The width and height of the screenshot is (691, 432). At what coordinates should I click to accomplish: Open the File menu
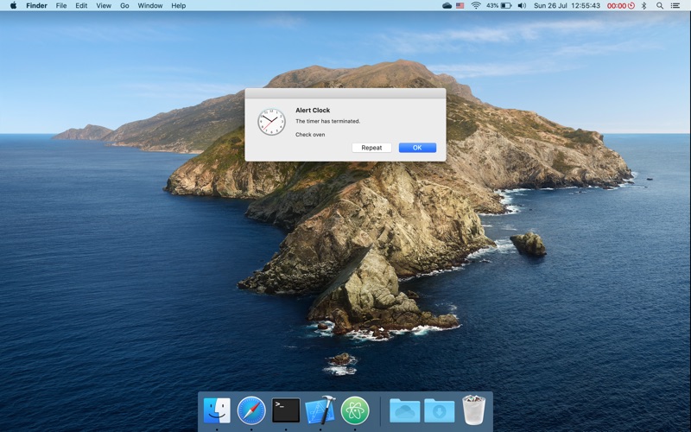click(x=61, y=6)
